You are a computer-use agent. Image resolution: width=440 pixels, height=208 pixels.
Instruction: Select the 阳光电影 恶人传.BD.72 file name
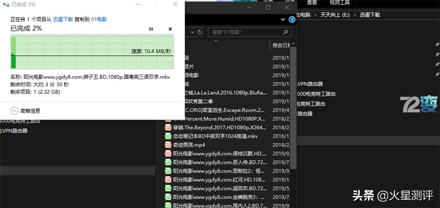coord(220,162)
